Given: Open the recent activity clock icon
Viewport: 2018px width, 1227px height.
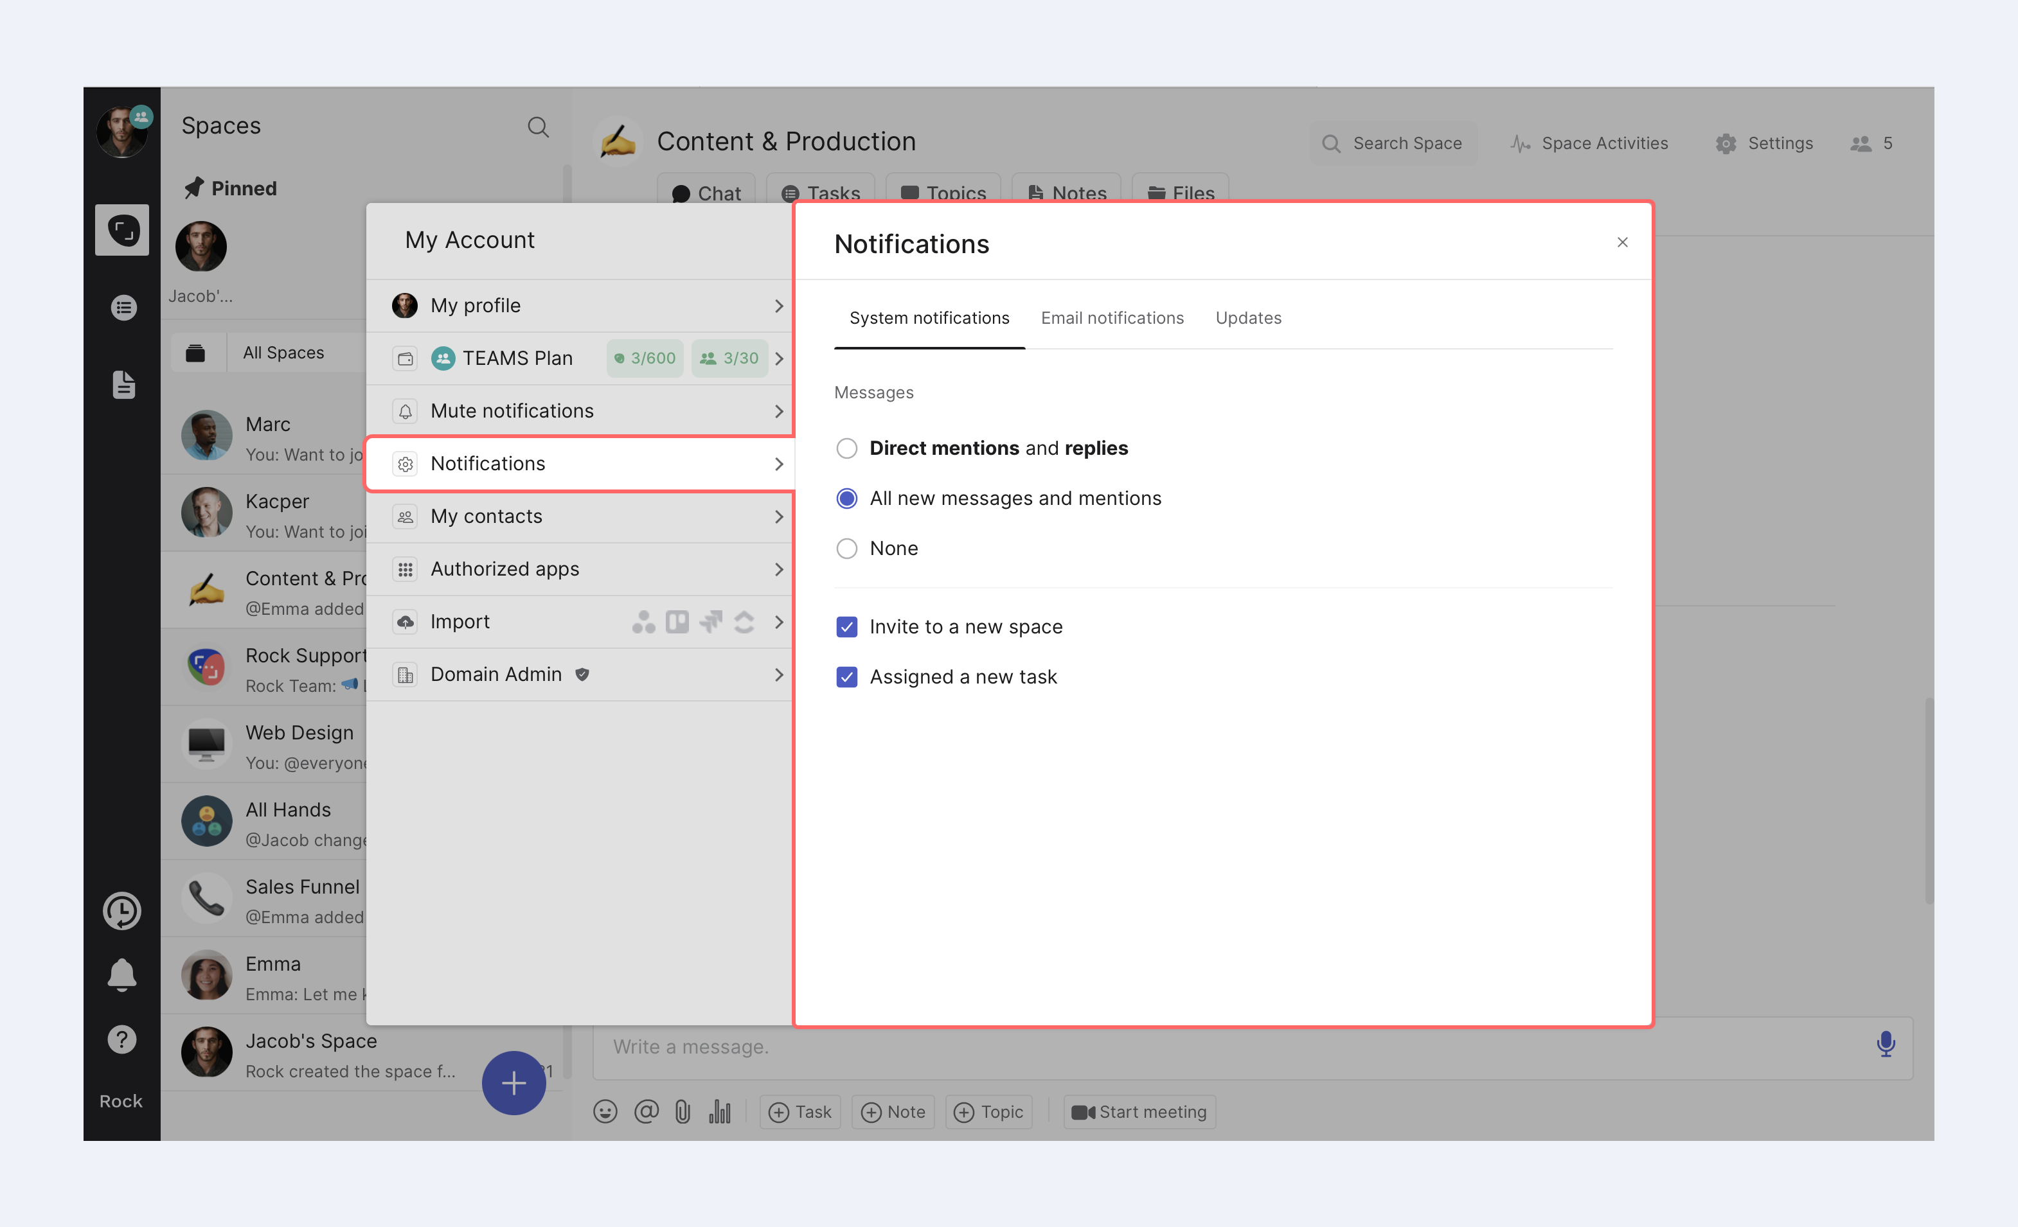Looking at the screenshot, I should pos(122,910).
